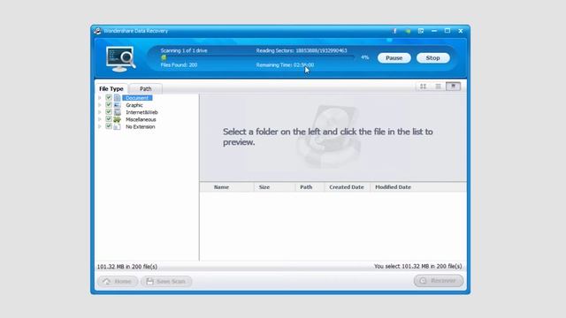Expand the Miscellaneous tree node

click(100, 119)
